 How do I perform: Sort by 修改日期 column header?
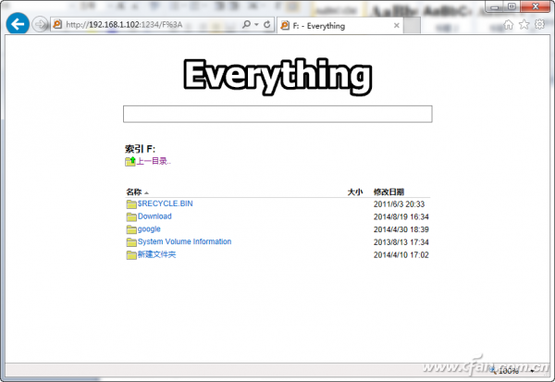(388, 191)
